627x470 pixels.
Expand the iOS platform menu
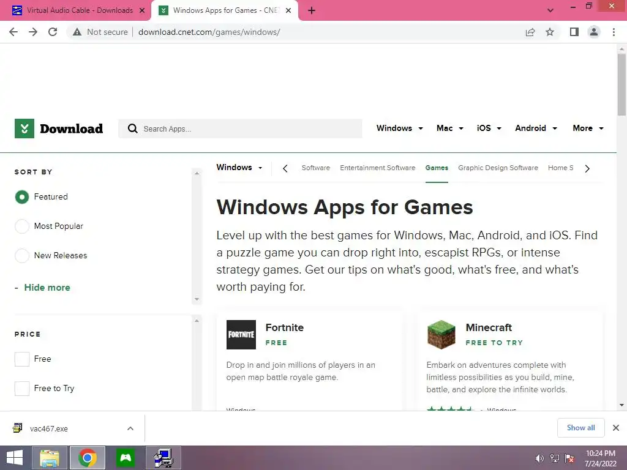[489, 129]
